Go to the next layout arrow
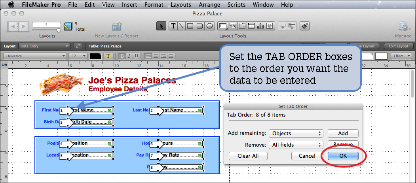 23,26
